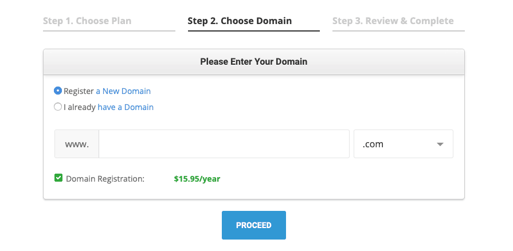Jump to Step 3. Review & Complete
513x251 pixels.
(393, 21)
